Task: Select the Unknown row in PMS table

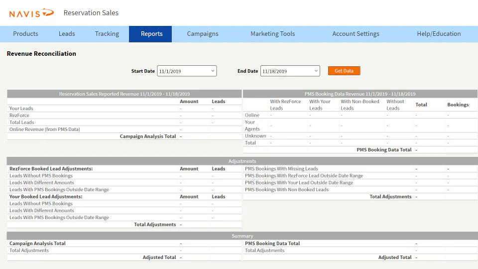Action: pyautogui.click(x=360, y=135)
